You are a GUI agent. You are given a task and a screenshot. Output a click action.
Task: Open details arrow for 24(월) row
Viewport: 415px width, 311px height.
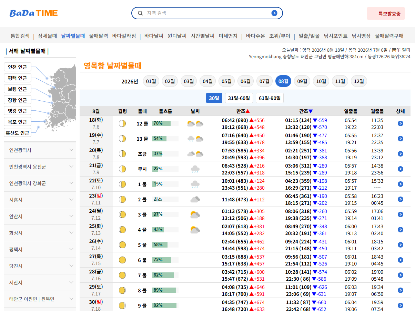400,214
